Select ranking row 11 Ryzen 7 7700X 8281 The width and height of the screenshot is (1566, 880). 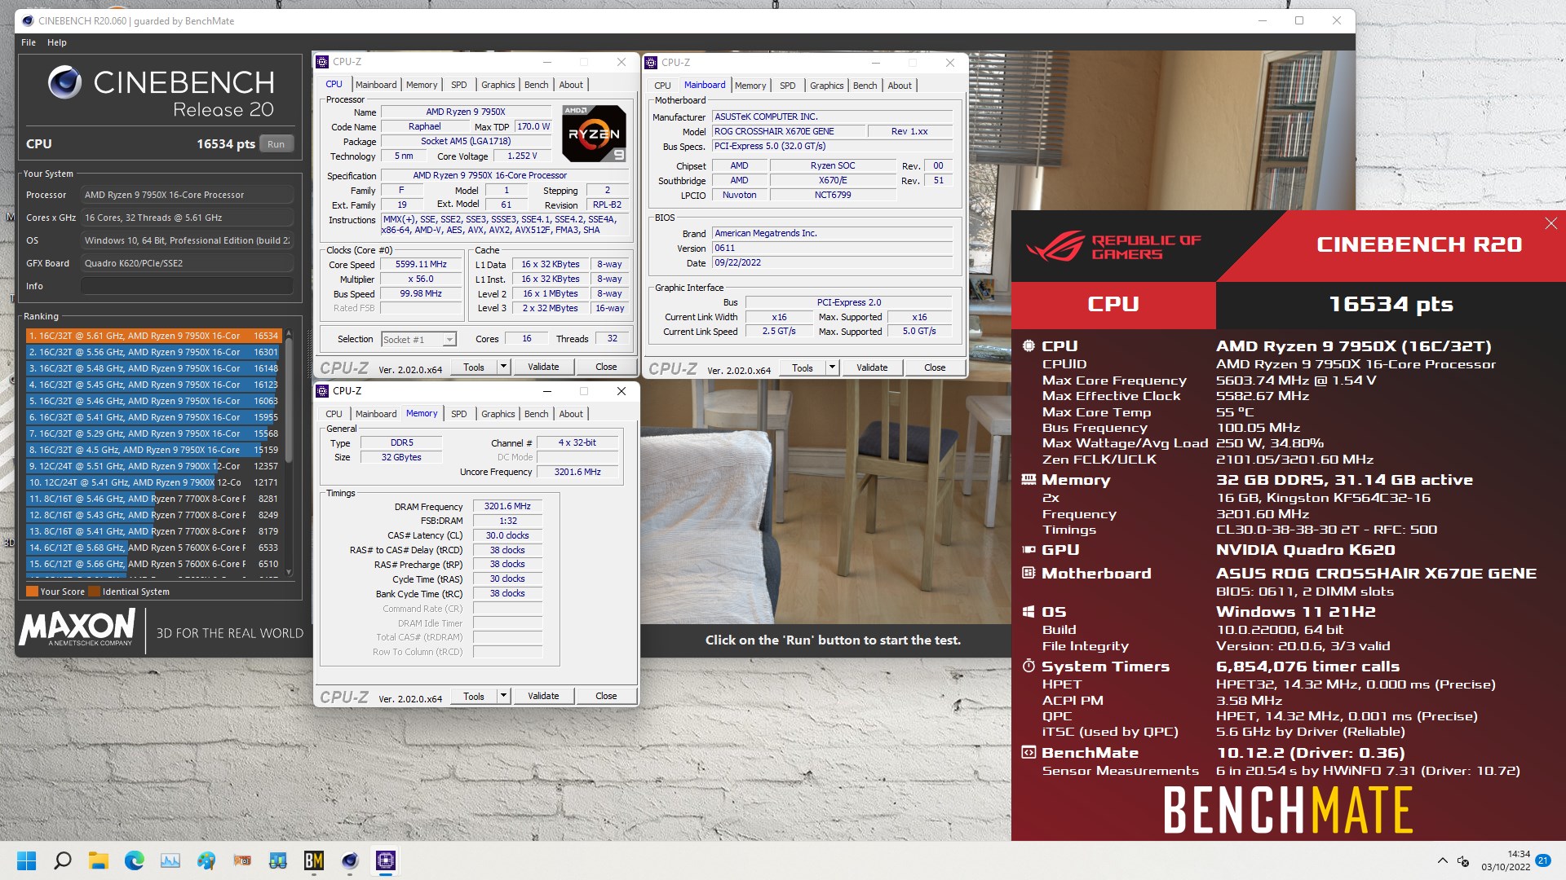[x=153, y=499]
